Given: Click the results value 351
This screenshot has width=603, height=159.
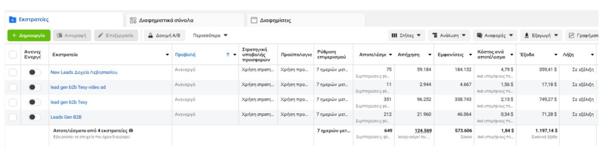Looking at the screenshot, I should coord(387,100).
